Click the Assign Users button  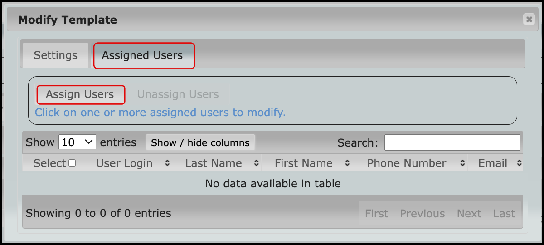coord(80,94)
